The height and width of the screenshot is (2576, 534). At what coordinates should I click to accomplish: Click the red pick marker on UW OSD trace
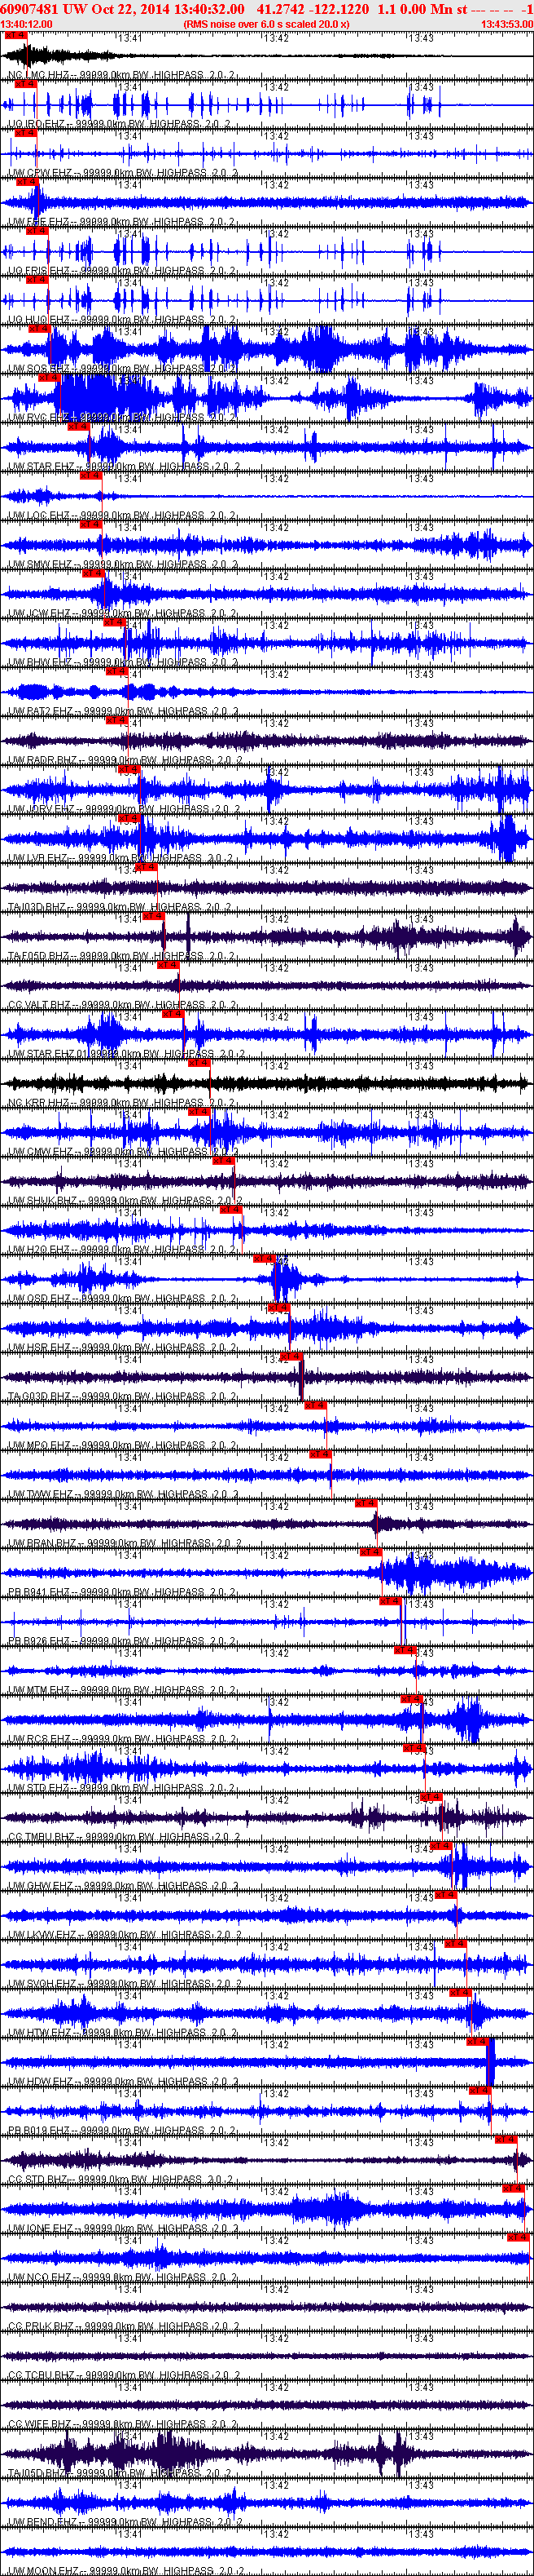264,1259
